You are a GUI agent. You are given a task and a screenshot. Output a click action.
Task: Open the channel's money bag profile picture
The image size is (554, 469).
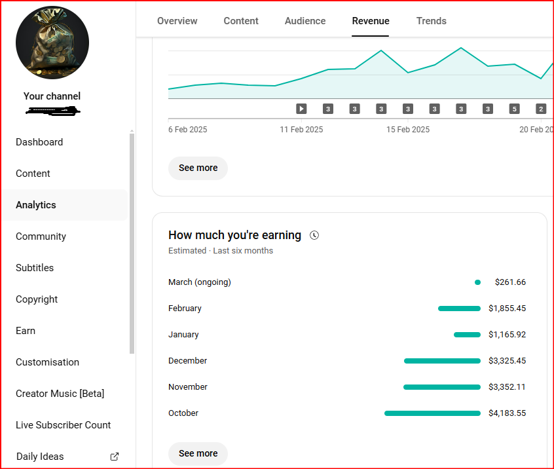point(52,43)
